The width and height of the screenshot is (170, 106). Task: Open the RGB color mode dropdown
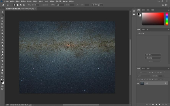[153, 55]
